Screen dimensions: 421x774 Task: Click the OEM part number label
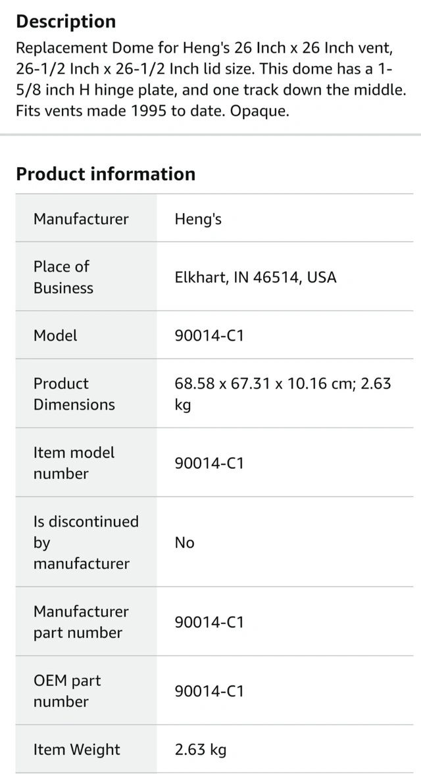[x=67, y=690]
